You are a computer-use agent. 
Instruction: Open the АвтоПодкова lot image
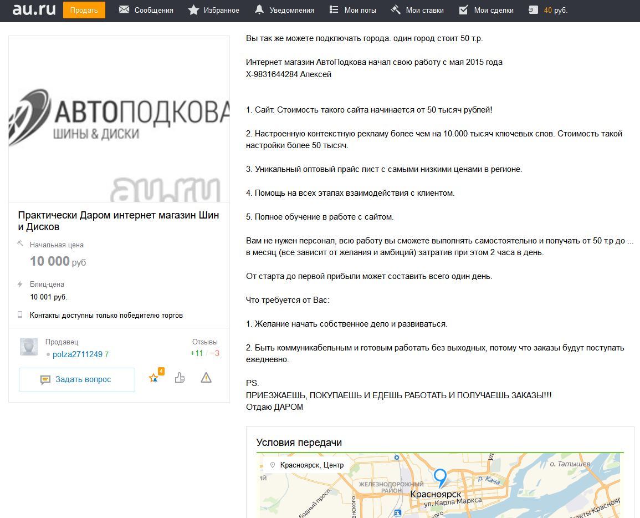[119, 119]
